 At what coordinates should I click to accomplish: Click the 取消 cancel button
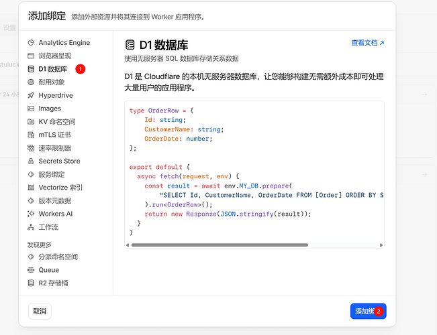40,311
